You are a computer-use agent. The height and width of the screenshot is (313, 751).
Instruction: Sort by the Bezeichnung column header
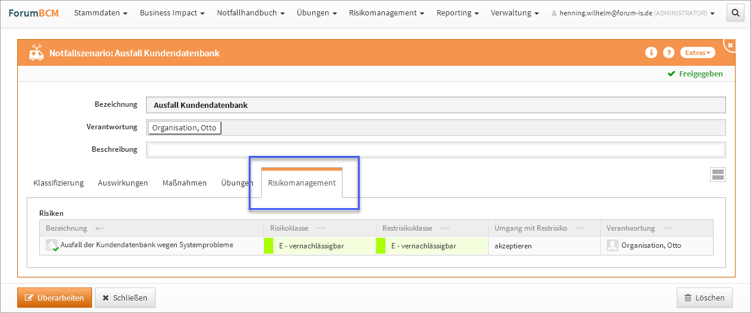151,228
